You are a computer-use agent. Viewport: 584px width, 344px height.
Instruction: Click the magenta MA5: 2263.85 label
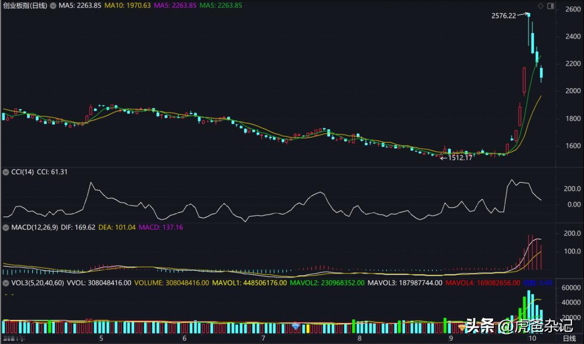(x=175, y=5)
